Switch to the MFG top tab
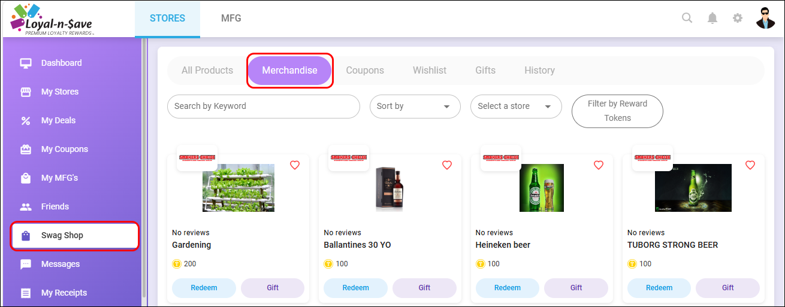 point(231,18)
